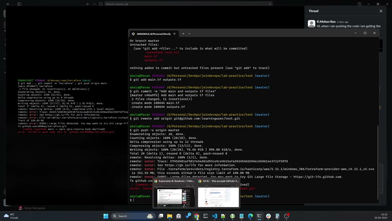Image resolution: width=392 pixels, height=221 pixels.
Task: Open K.Mohan Rao's profile name link
Action: 326,22
